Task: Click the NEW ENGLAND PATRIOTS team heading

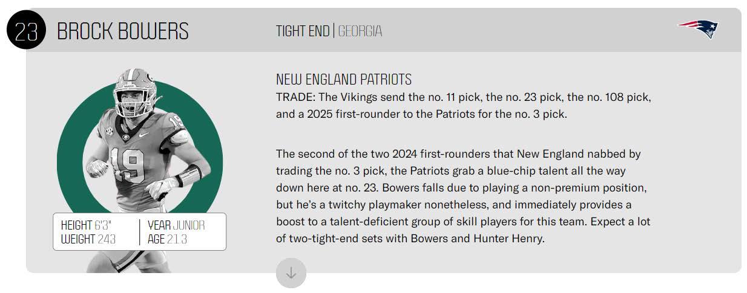Action: 343,79
